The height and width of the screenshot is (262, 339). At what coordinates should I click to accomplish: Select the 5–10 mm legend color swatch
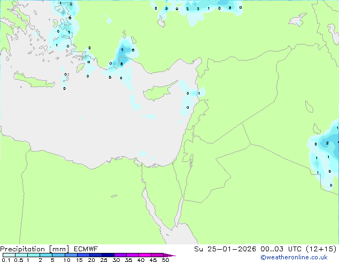(58, 255)
